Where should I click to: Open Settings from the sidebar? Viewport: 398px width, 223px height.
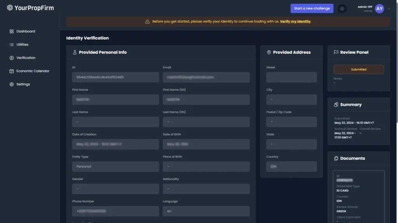click(x=23, y=84)
